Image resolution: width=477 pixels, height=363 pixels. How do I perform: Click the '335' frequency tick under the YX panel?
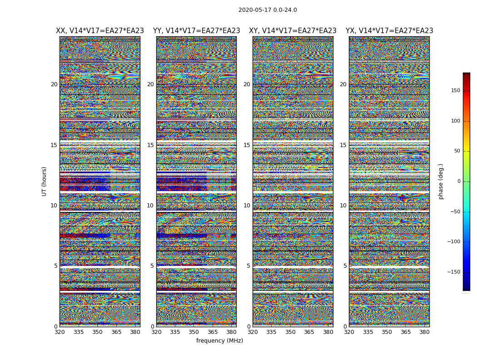(x=368, y=332)
